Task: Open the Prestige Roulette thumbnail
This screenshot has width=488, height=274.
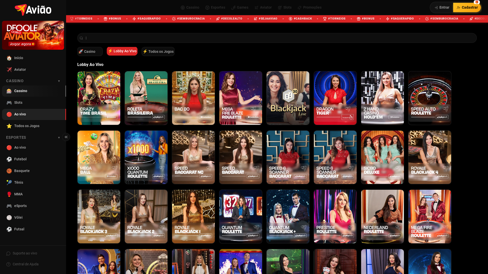Action: (335, 217)
